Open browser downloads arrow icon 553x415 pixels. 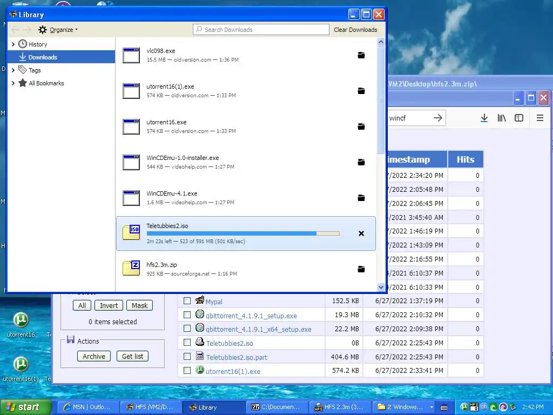pos(484,118)
